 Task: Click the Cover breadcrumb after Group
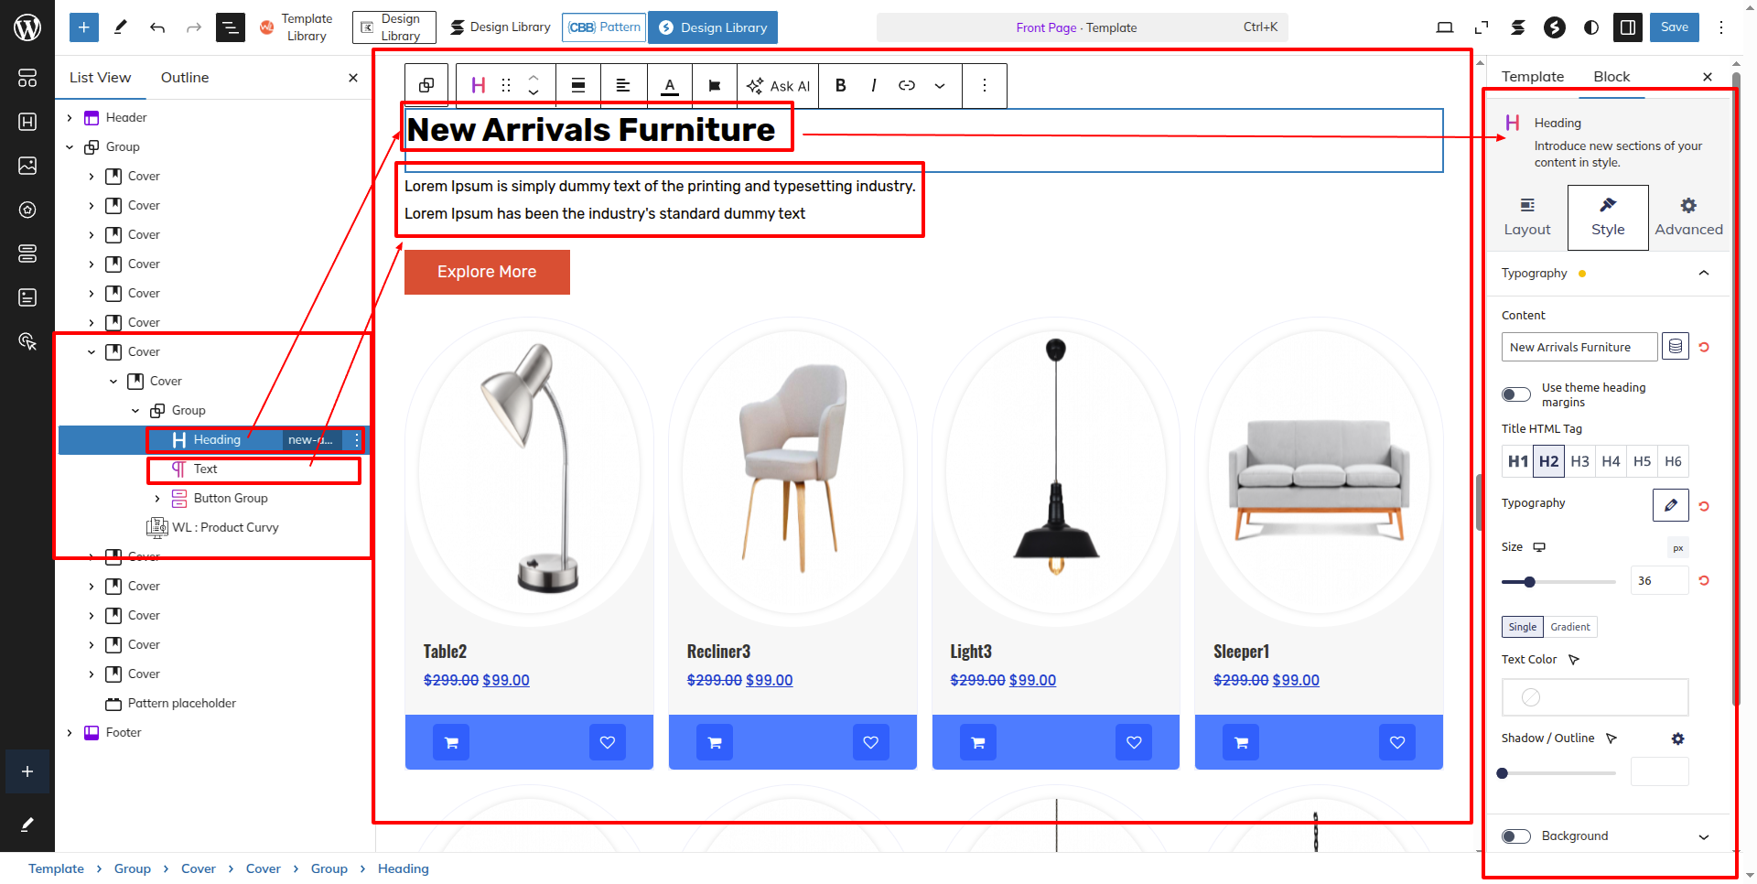tap(199, 868)
